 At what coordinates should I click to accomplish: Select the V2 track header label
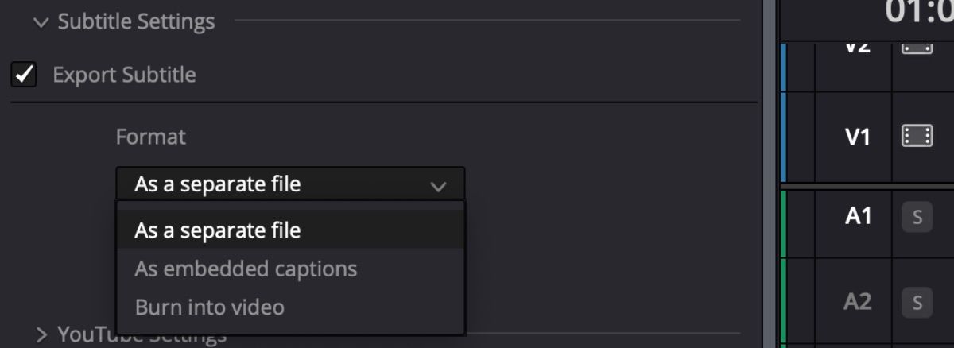coord(857,48)
